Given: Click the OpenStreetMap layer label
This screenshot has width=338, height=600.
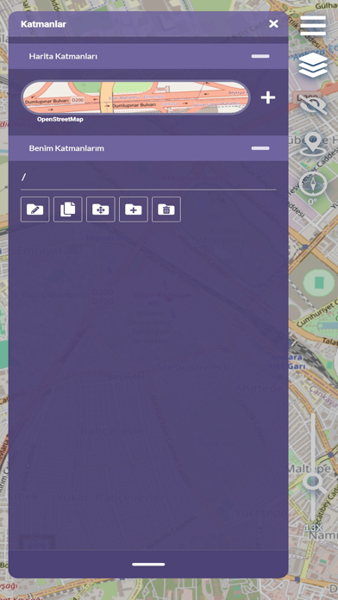Looking at the screenshot, I should pos(60,119).
